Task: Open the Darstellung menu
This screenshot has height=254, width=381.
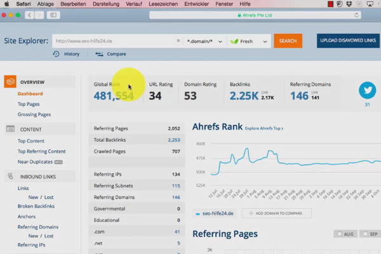Action: 106,4
